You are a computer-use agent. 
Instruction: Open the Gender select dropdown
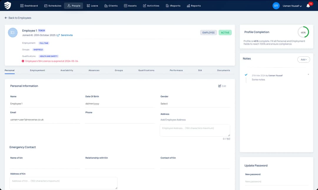pyautogui.click(x=195, y=104)
